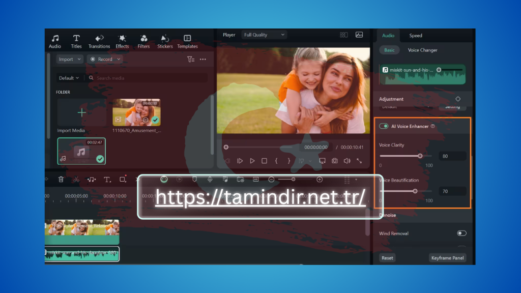
Task: Select the mixkit audio clip on the timeline
Action: click(x=82, y=254)
